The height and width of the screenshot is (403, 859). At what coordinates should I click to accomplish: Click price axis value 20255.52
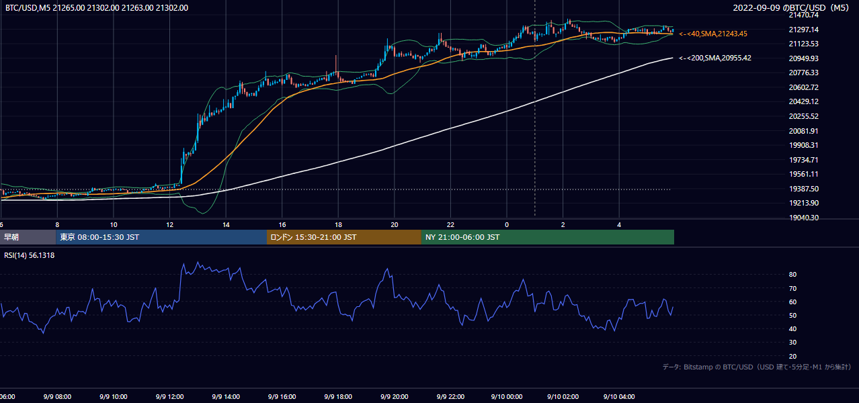803,116
